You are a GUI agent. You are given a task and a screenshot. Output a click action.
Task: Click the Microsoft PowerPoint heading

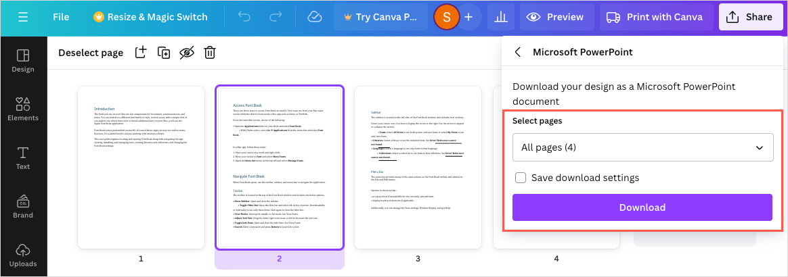coord(582,52)
